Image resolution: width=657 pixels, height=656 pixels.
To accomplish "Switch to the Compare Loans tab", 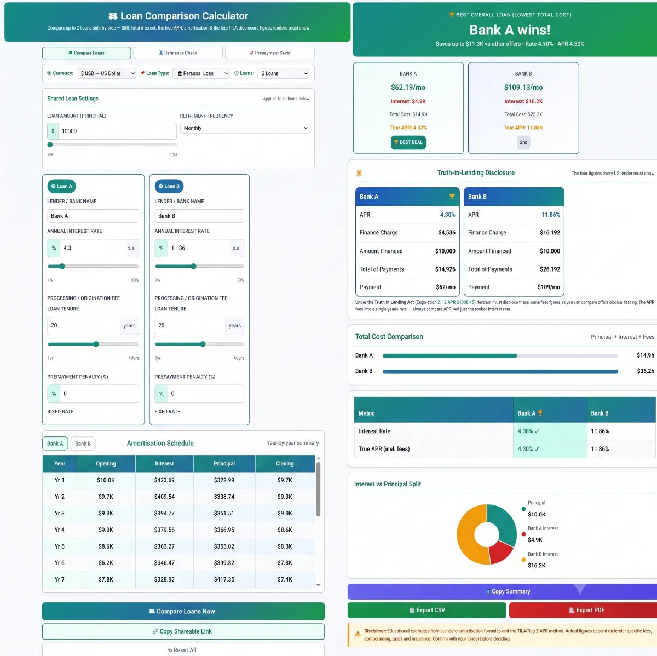I will point(87,53).
